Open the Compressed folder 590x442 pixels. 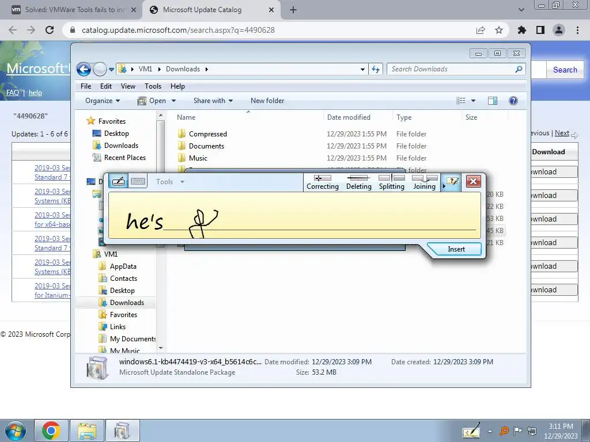[x=207, y=134]
